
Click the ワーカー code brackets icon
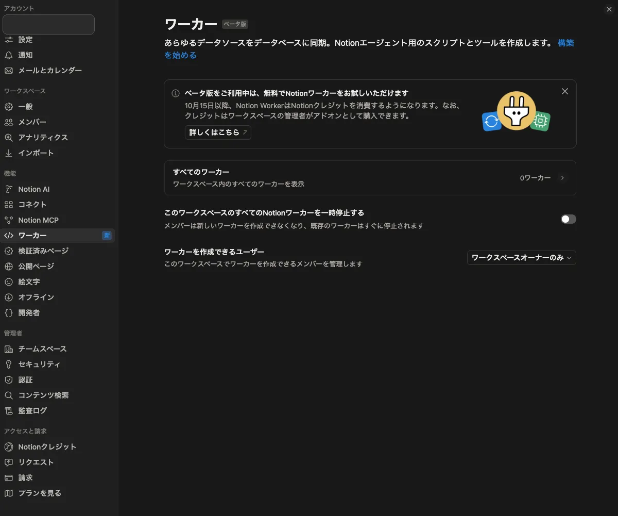[x=9, y=236]
